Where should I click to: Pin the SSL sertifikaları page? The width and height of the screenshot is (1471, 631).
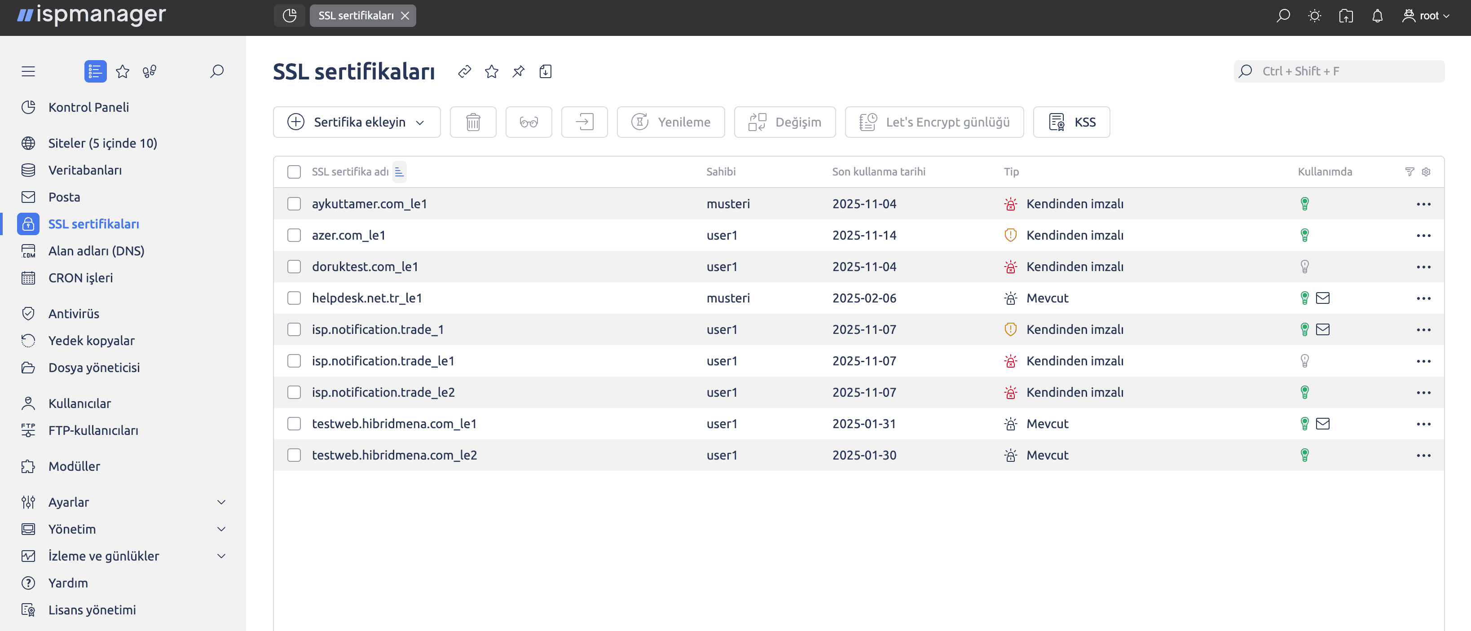point(519,71)
